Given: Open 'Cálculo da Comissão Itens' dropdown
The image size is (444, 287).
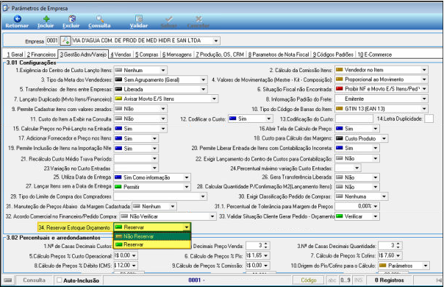Looking at the screenshot, I should (x=424, y=70).
